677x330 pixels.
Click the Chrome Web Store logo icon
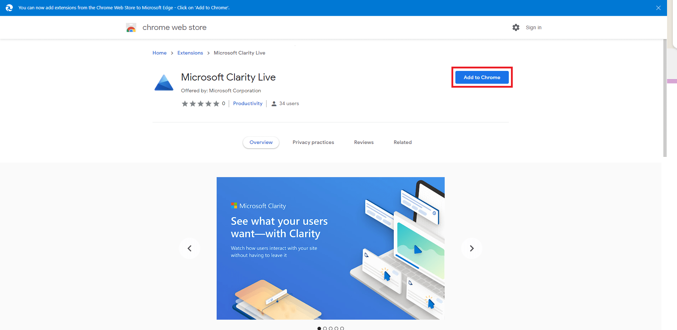pos(131,27)
